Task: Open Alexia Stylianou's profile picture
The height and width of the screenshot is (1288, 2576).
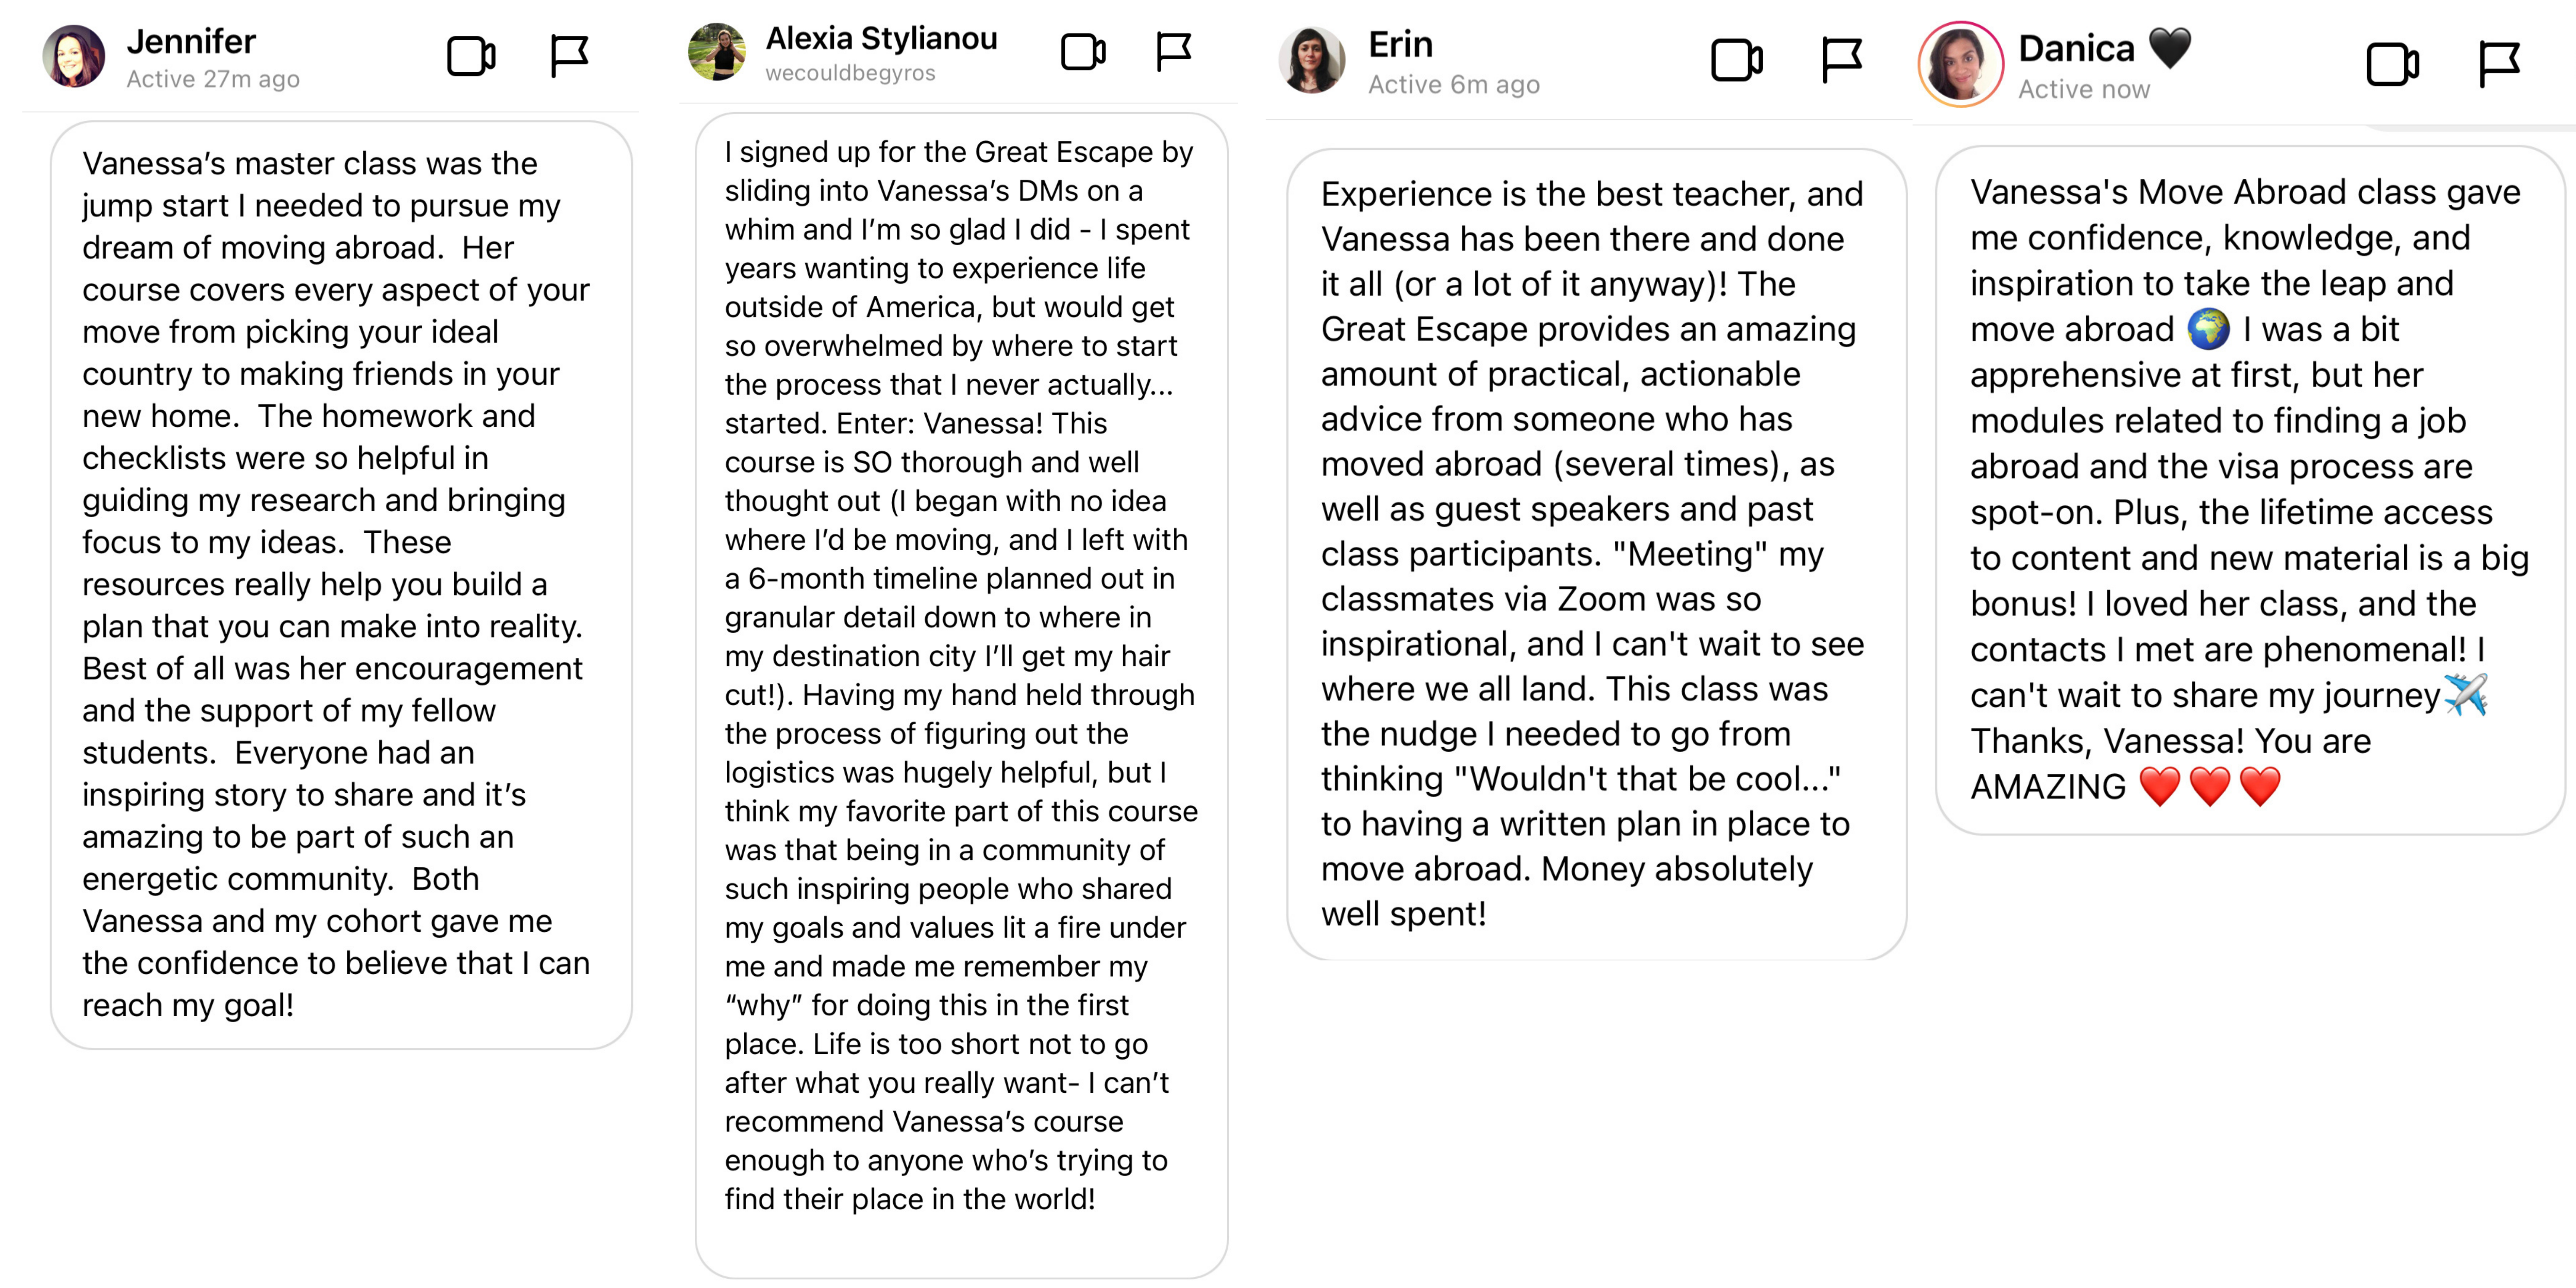Action: [717, 51]
